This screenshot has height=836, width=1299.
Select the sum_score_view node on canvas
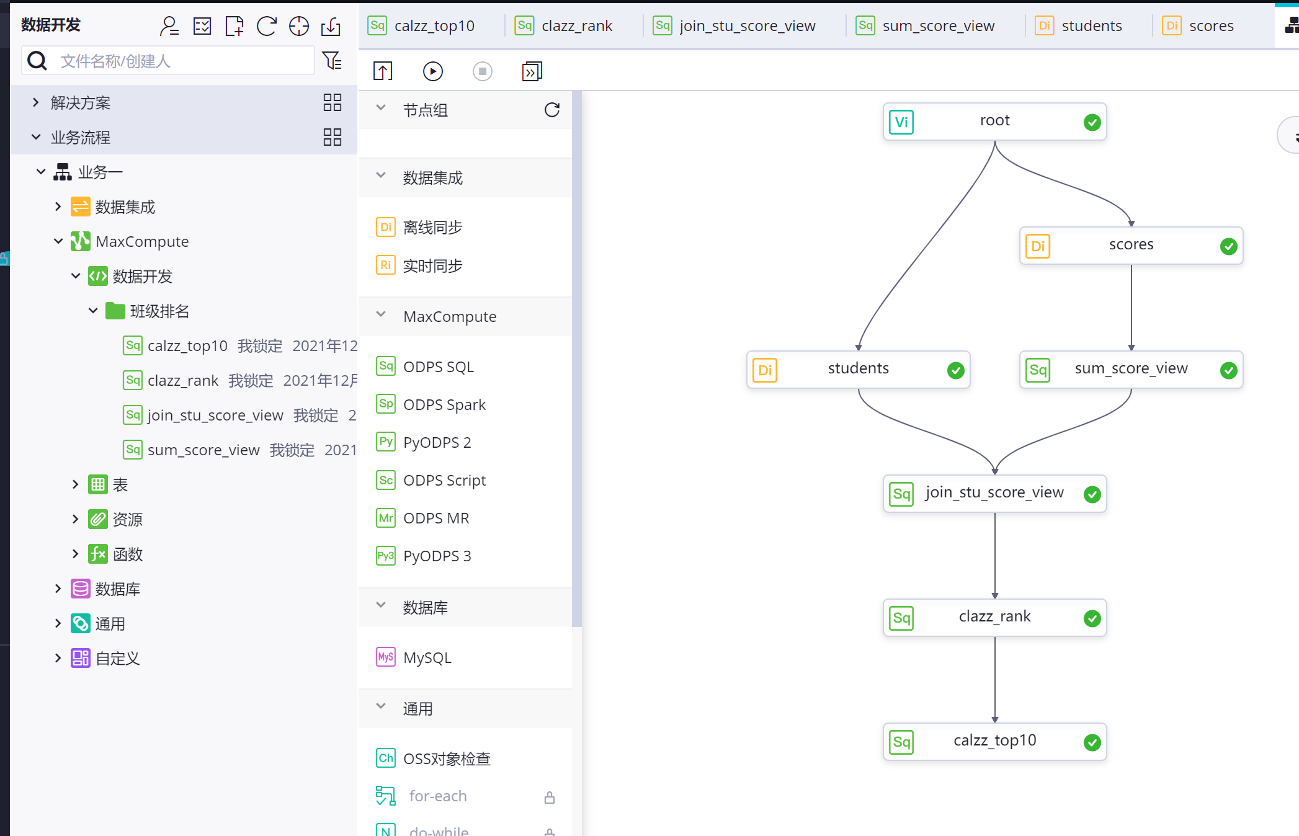1132,370
